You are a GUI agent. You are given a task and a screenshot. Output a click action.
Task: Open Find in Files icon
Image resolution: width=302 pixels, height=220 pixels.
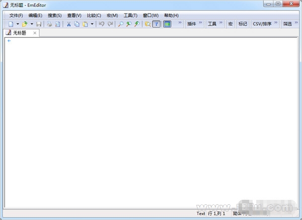(x=147, y=24)
